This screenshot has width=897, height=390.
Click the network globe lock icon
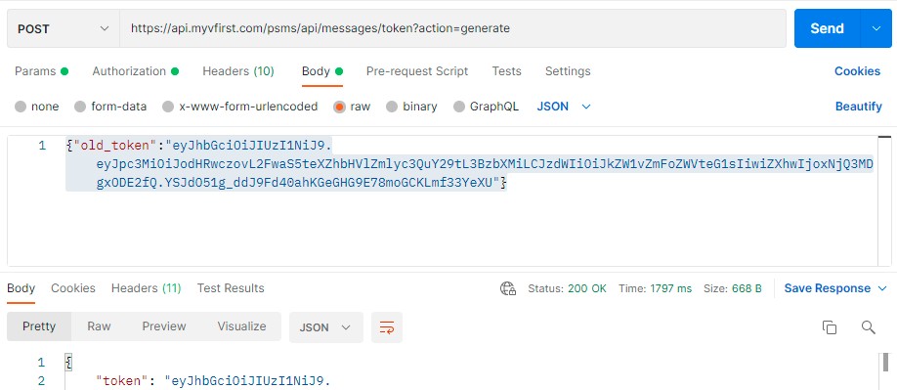tap(508, 288)
